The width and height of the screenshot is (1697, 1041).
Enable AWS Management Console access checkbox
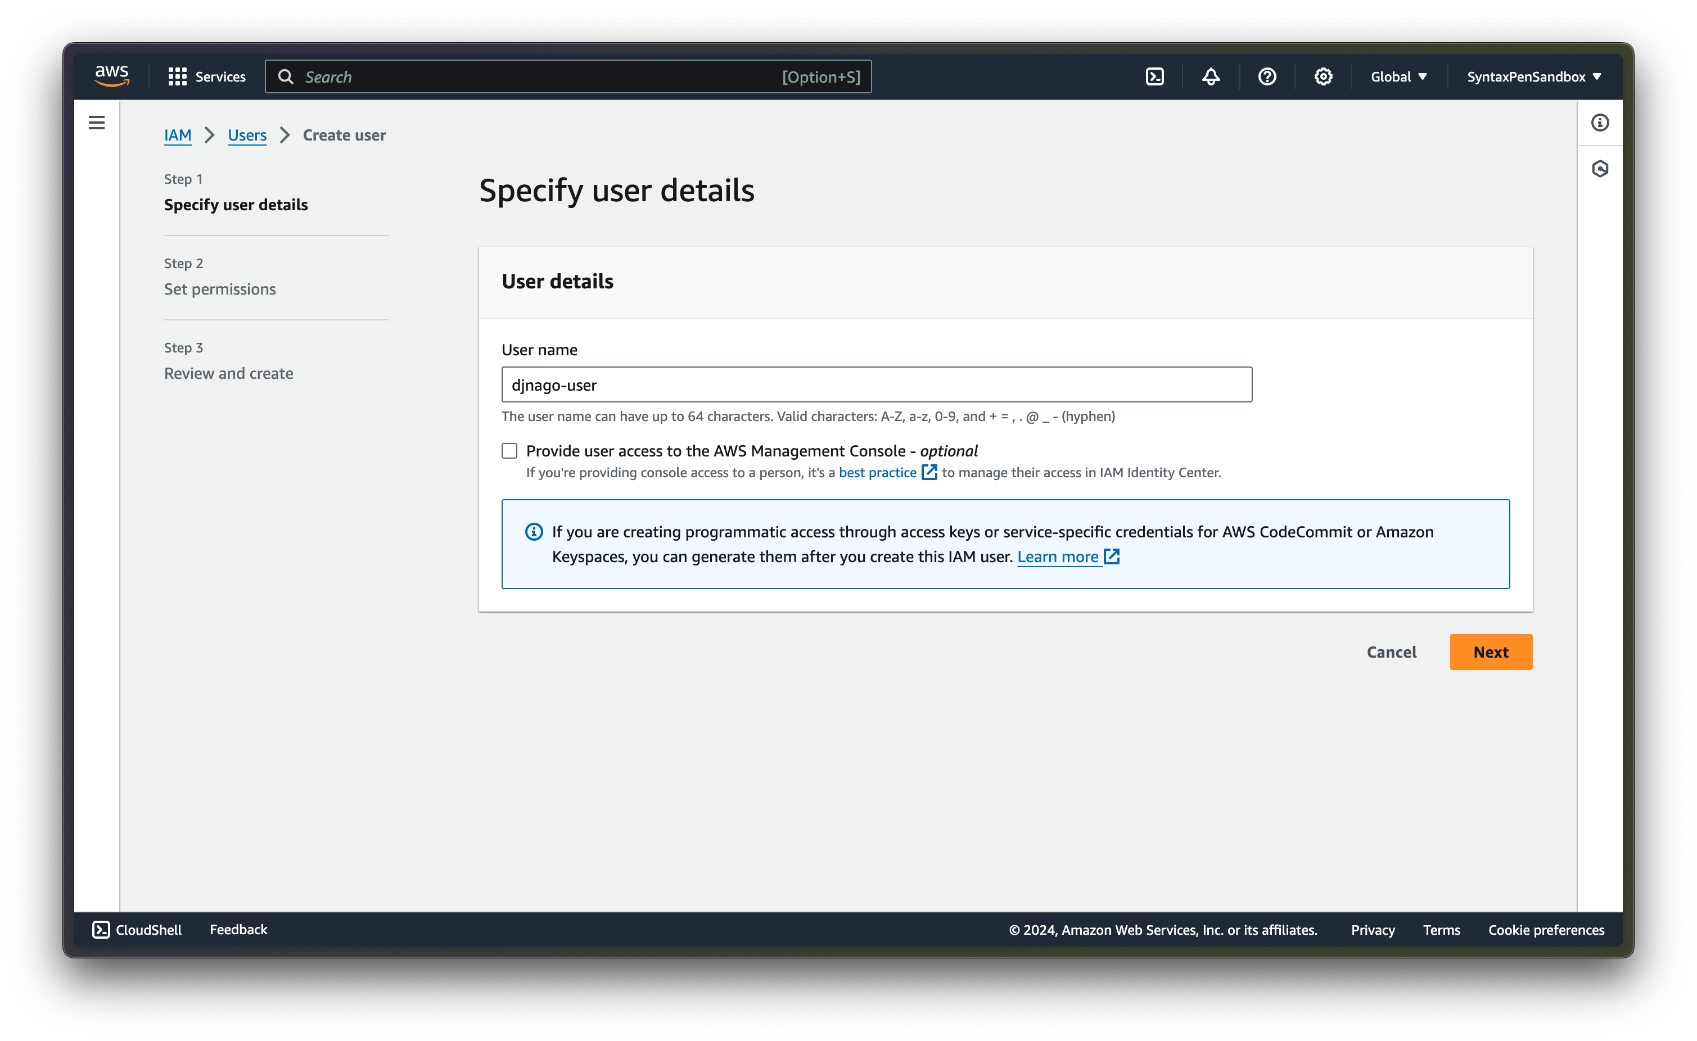click(x=509, y=451)
